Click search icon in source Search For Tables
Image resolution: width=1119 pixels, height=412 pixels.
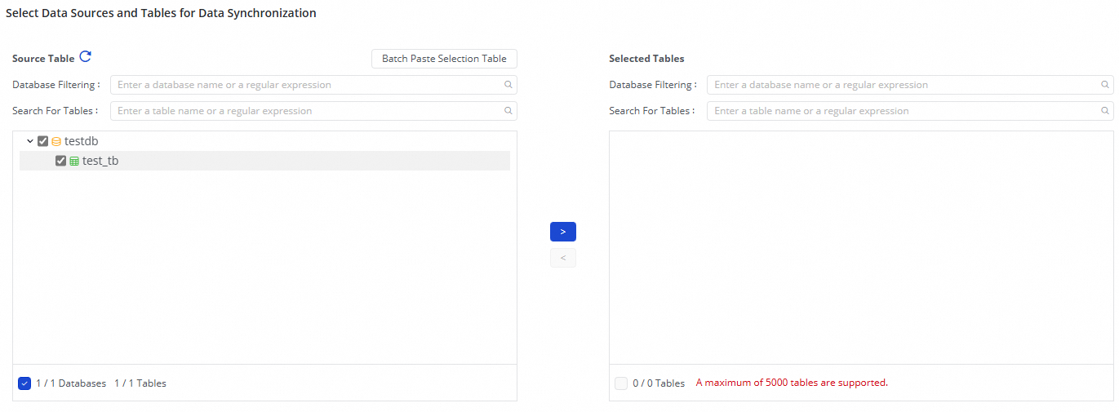508,111
